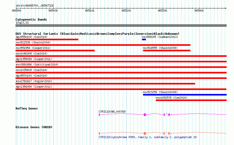Click nsv551954 (Cooper2011) label
Image resolution: width=234 pixels, height=145 pixels.
tap(33, 48)
